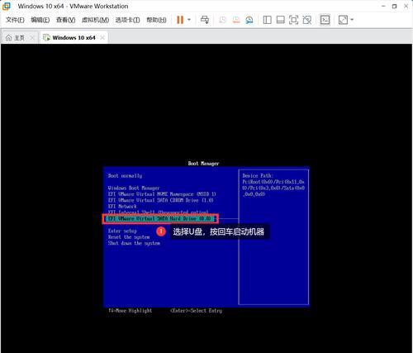Select Shut down the system entry
The image size is (413, 353).
coord(134,243)
